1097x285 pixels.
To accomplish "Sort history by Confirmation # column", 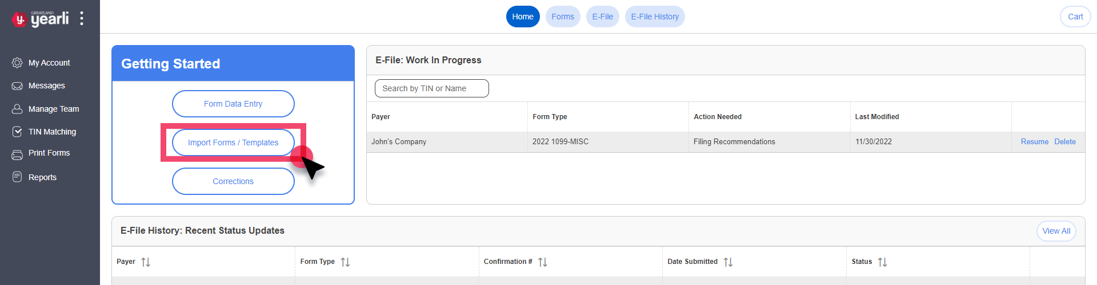I will click(543, 262).
